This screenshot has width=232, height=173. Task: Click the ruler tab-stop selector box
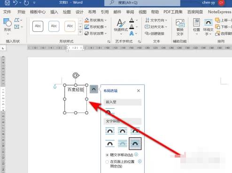(3, 48)
